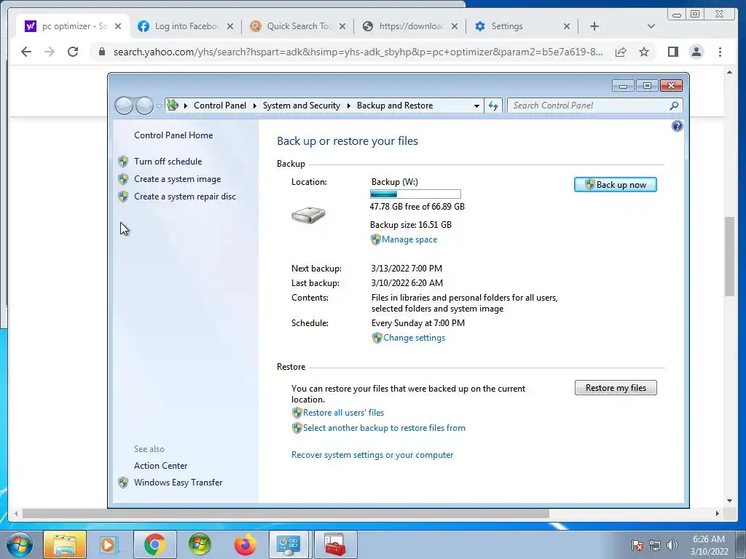Viewport: 746px width, 559px height.
Task: Open Windows Media Player from taskbar
Action: 109,544
